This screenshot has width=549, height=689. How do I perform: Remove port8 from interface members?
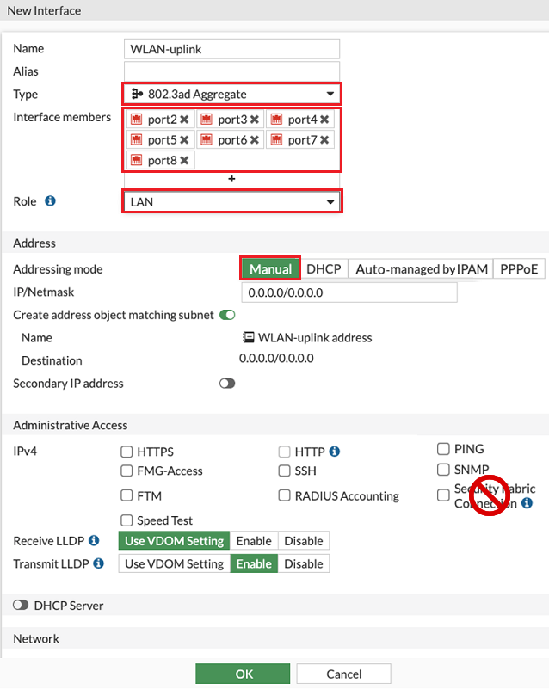point(185,160)
